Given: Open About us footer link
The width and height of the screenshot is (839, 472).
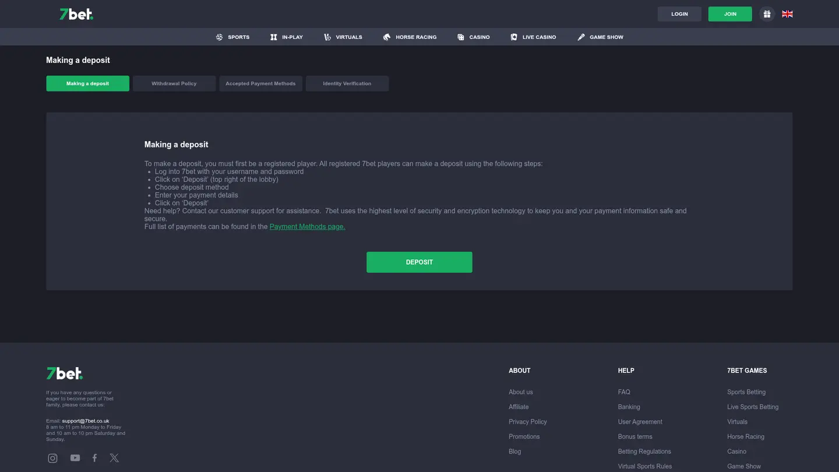Looking at the screenshot, I should (x=521, y=392).
